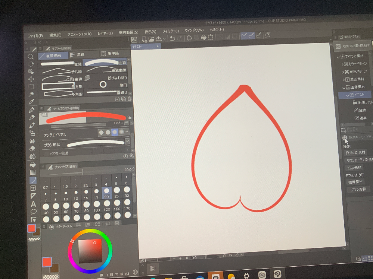Select the Fill bucket tool
This screenshot has height=279, width=373.
pos(32,164)
